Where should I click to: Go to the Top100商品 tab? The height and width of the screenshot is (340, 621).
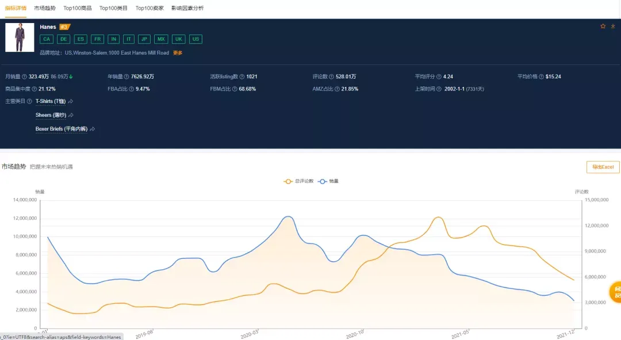click(x=78, y=8)
